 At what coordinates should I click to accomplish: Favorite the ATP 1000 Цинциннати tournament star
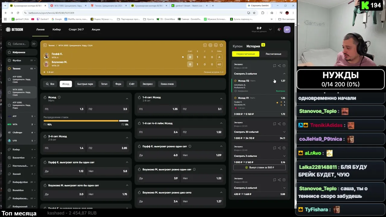tap(9, 80)
